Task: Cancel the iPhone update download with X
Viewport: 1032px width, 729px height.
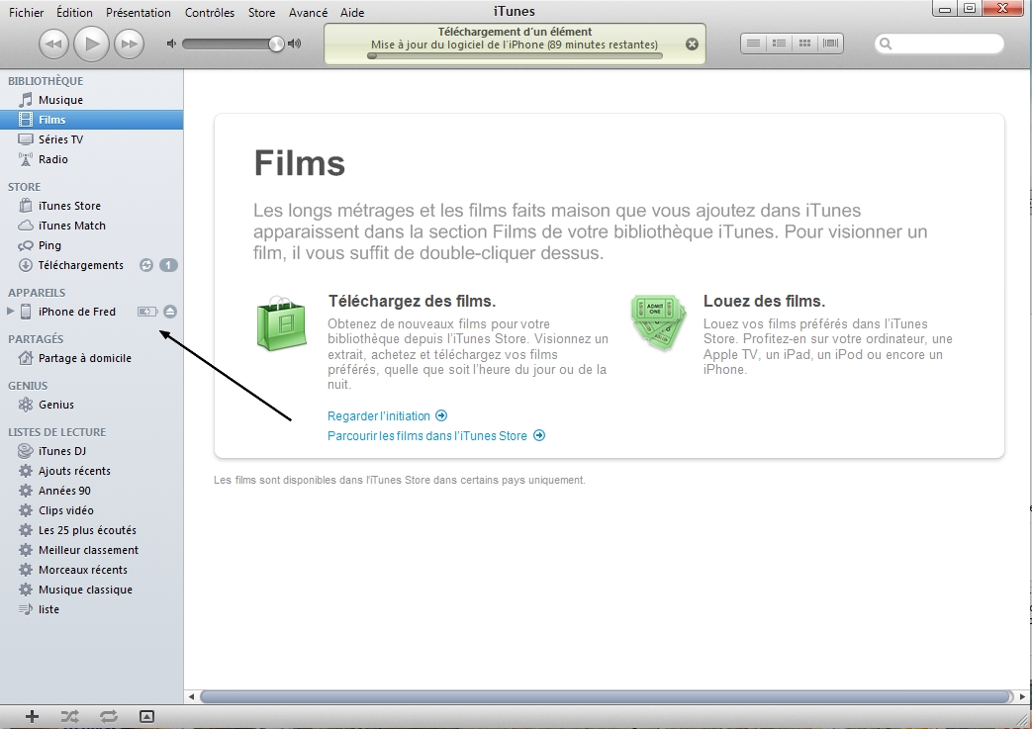Action: (692, 45)
